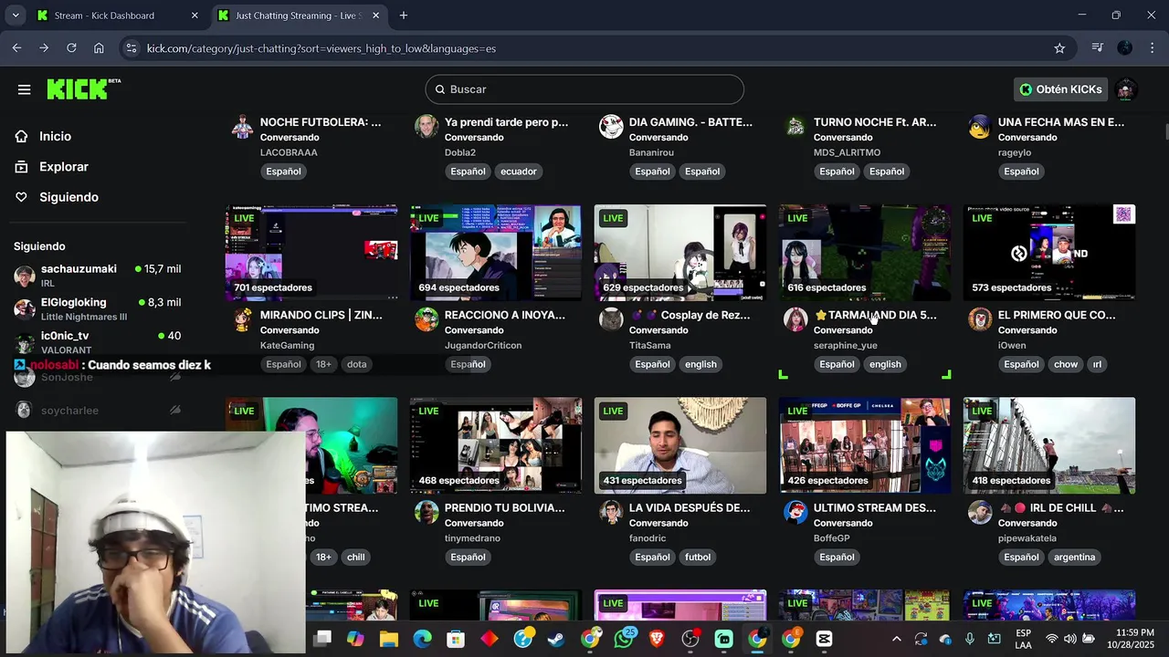
Task: Click seraphine_yue channel avatar
Action: tap(795, 319)
